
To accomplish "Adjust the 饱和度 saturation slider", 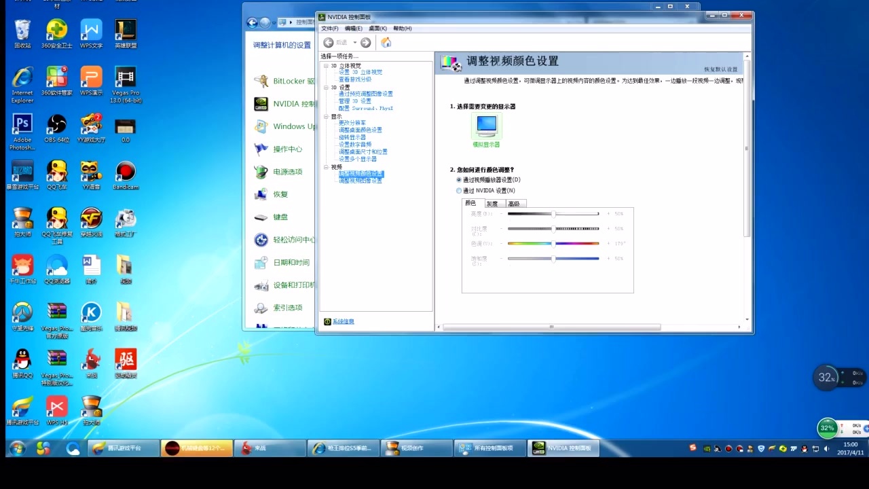I will click(553, 259).
